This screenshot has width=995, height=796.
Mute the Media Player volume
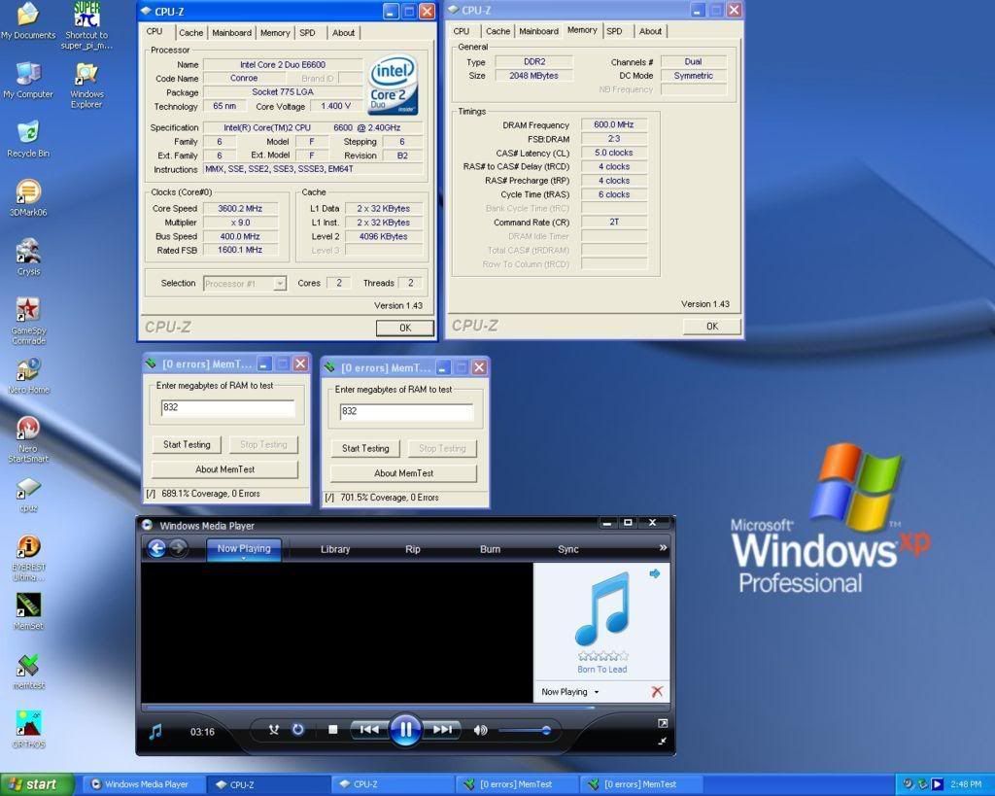coord(480,731)
